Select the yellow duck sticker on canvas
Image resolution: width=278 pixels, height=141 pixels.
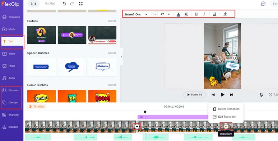(x=213, y=81)
